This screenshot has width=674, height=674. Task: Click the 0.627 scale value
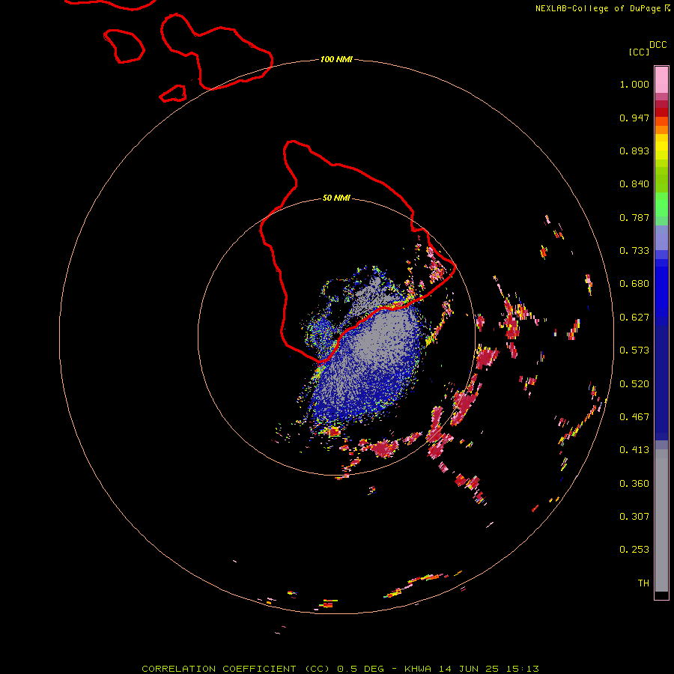(634, 318)
